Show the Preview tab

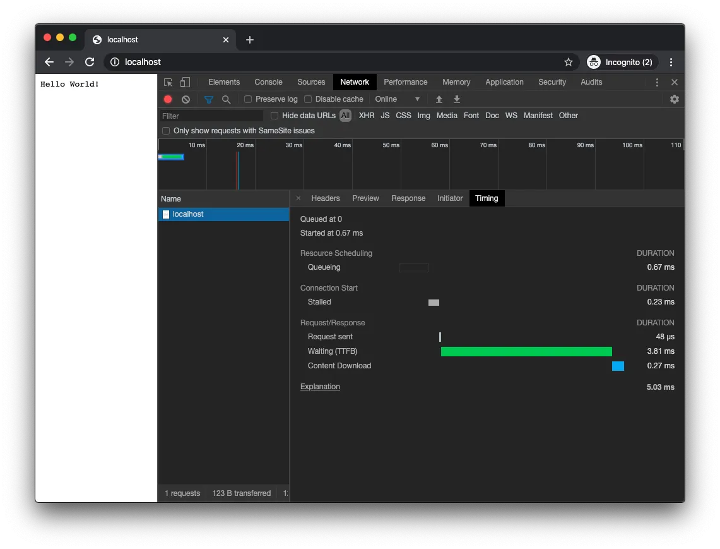click(365, 198)
